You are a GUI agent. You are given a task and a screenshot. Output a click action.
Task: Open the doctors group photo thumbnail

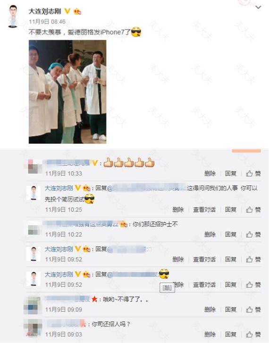[x=67, y=92]
